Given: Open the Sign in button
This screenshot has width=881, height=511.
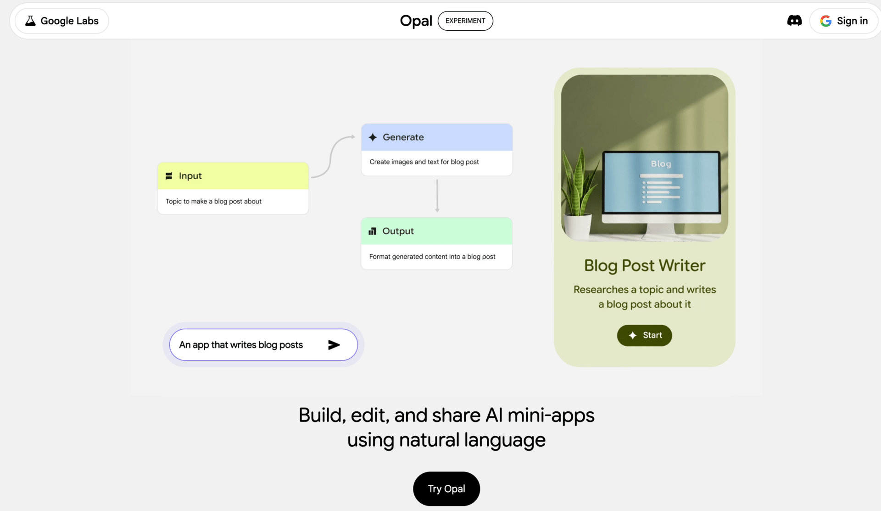Looking at the screenshot, I should (845, 21).
